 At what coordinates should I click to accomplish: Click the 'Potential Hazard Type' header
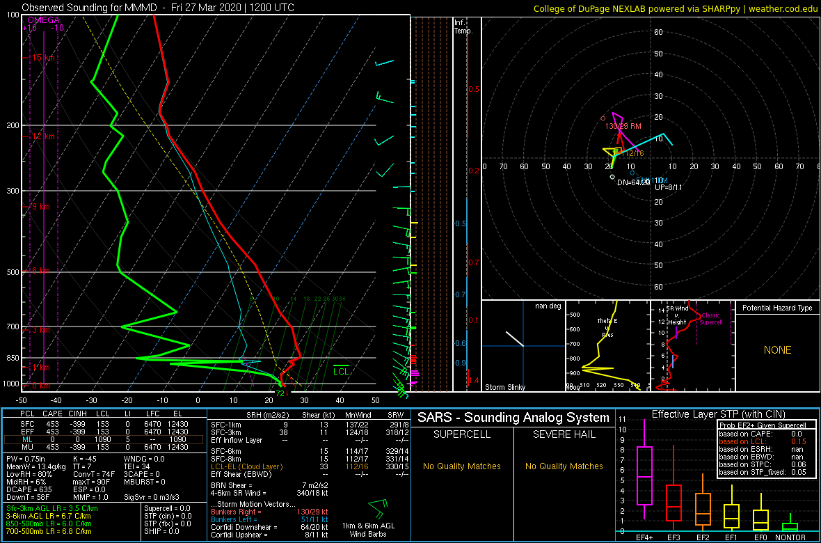(x=777, y=308)
